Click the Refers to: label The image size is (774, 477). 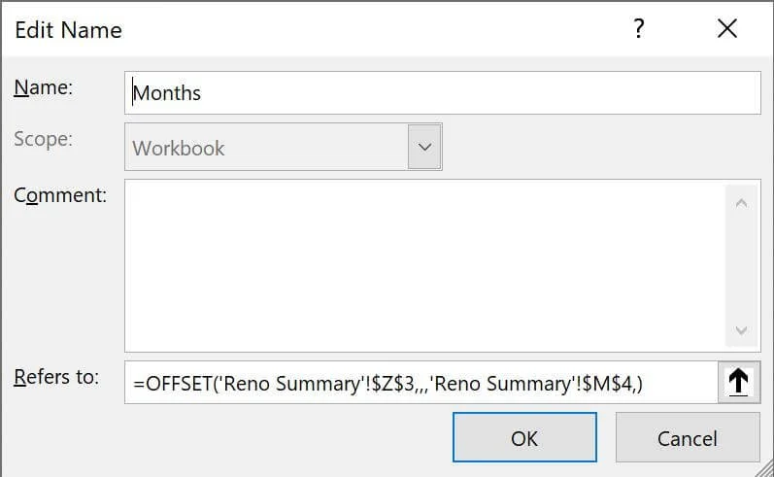click(x=56, y=377)
